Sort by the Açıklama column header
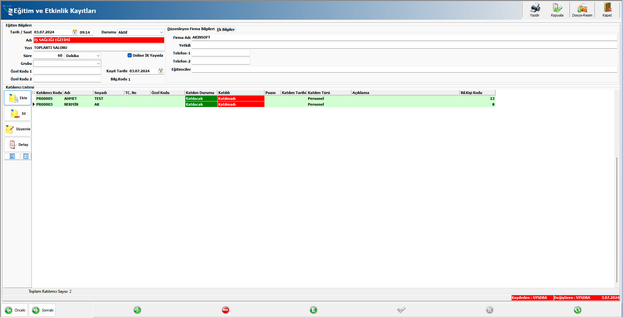The width and height of the screenshot is (623, 318). 406,93
